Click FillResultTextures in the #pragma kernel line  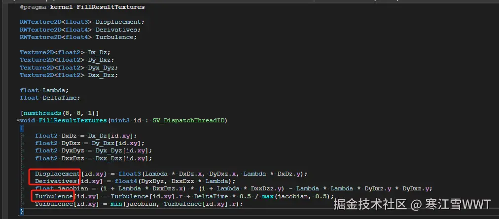(x=110, y=7)
